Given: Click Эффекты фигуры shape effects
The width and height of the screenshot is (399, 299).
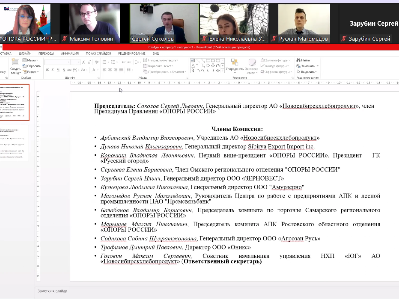Looking at the screenshot, I should [x=276, y=72].
